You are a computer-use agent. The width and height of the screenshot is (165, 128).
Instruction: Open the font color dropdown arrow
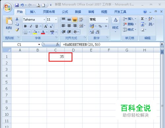point(47,32)
